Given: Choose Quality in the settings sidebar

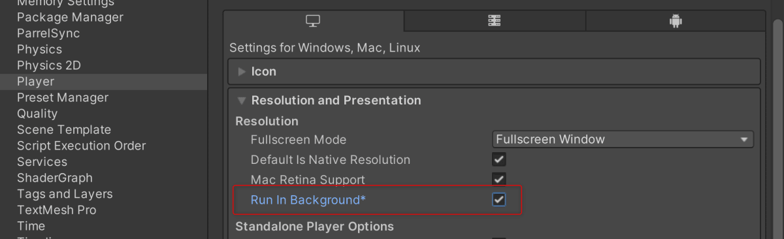Looking at the screenshot, I should pyautogui.click(x=37, y=114).
